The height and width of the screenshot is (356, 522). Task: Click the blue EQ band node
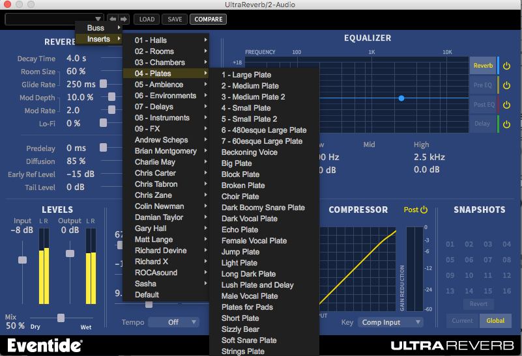(401, 98)
